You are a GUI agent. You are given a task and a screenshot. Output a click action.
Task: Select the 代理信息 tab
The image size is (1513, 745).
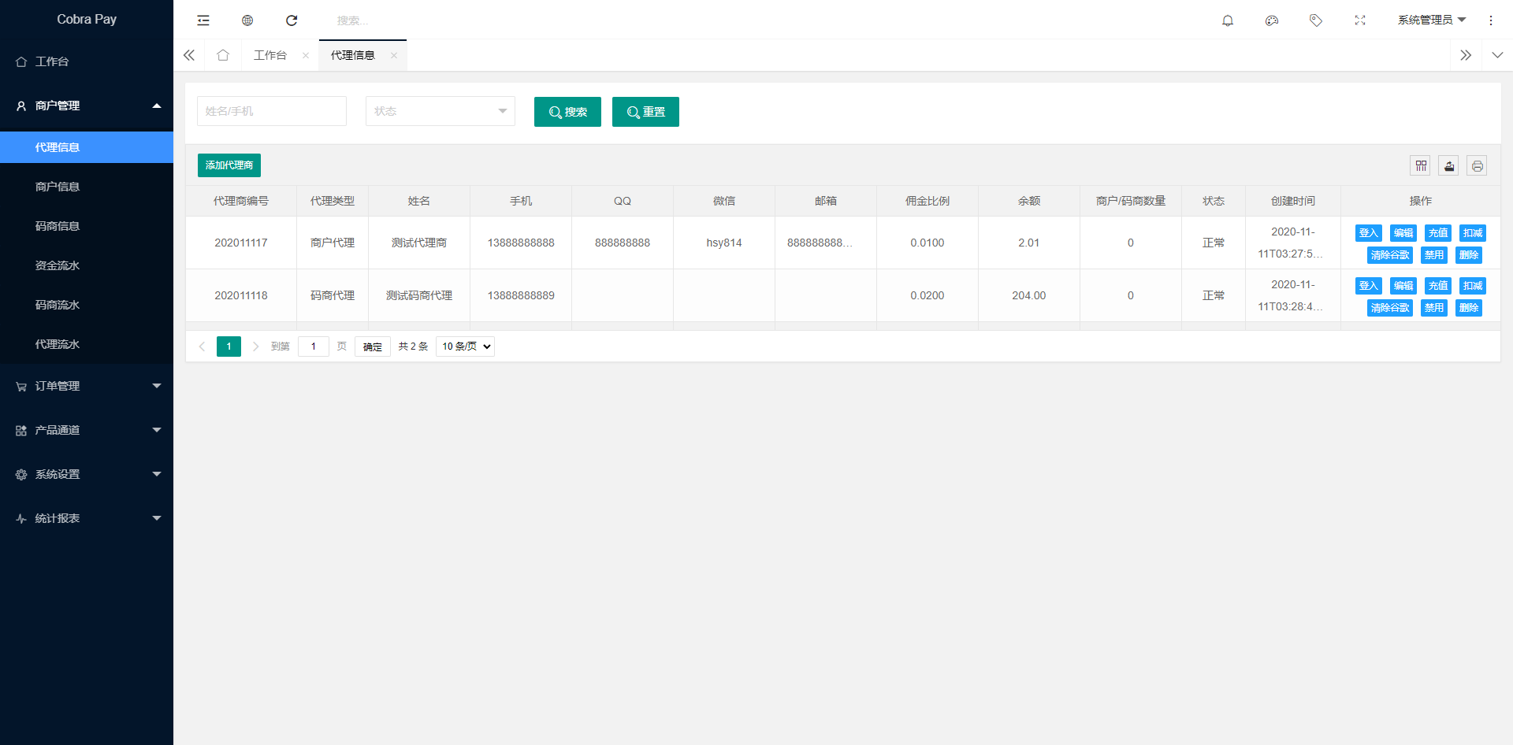[x=353, y=55]
